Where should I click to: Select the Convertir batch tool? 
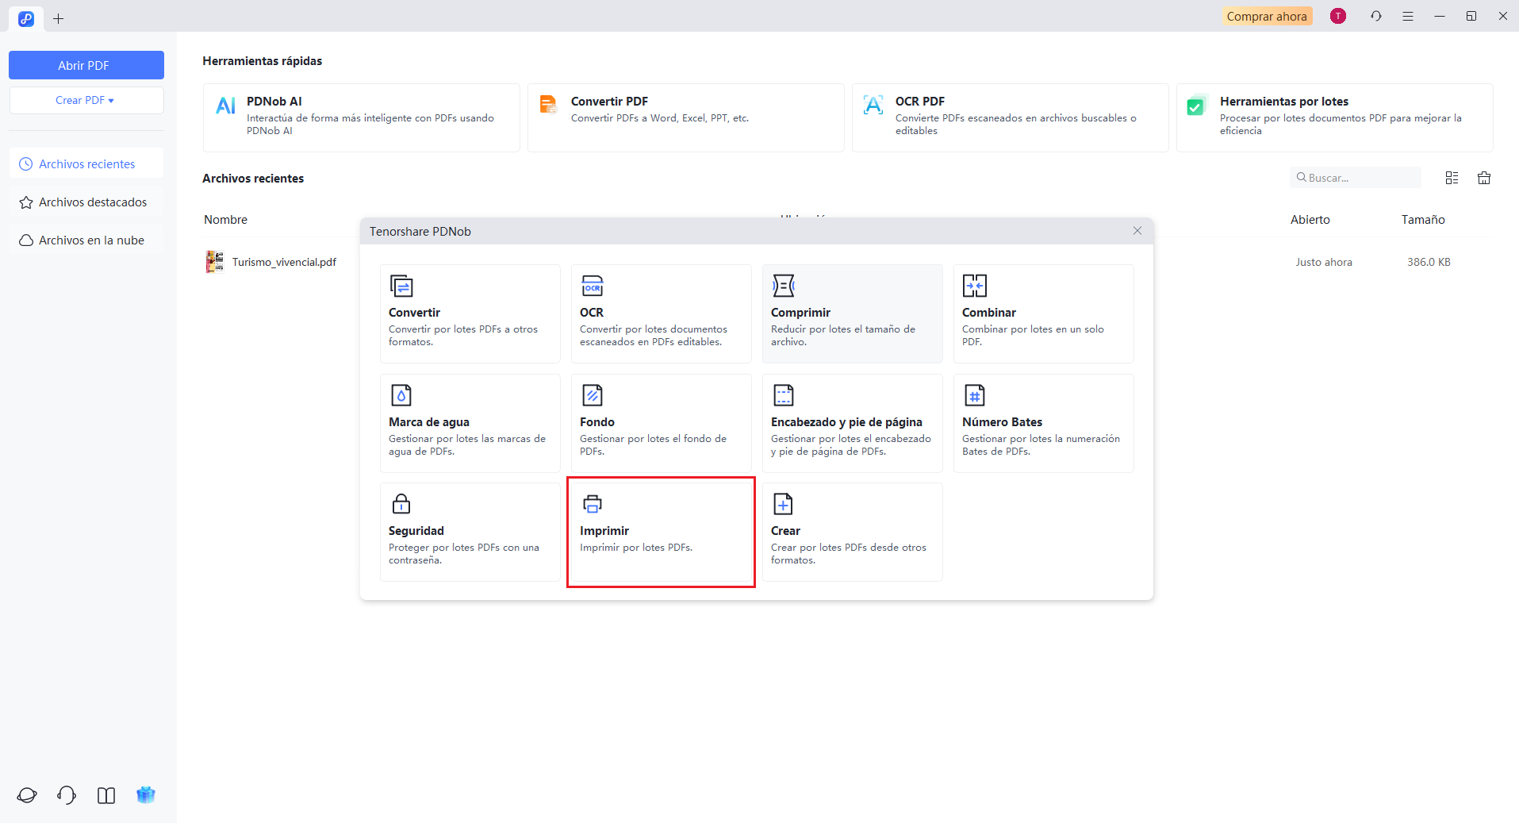(x=470, y=313)
